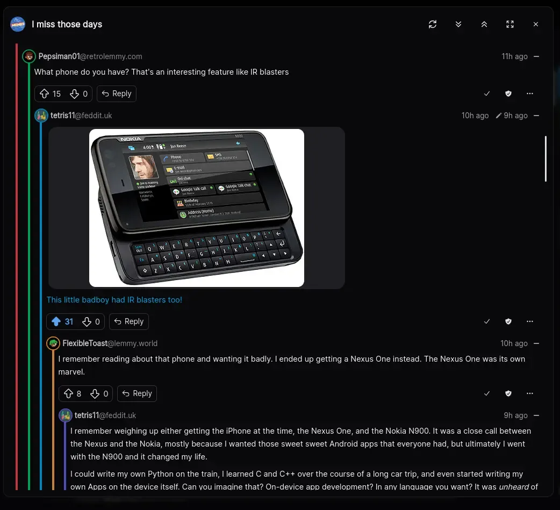Jump to previous comment with double-up chevron

pos(484,24)
